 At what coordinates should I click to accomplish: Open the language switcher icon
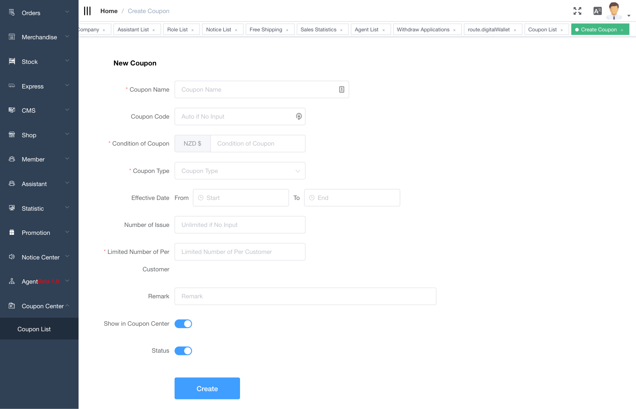(597, 11)
